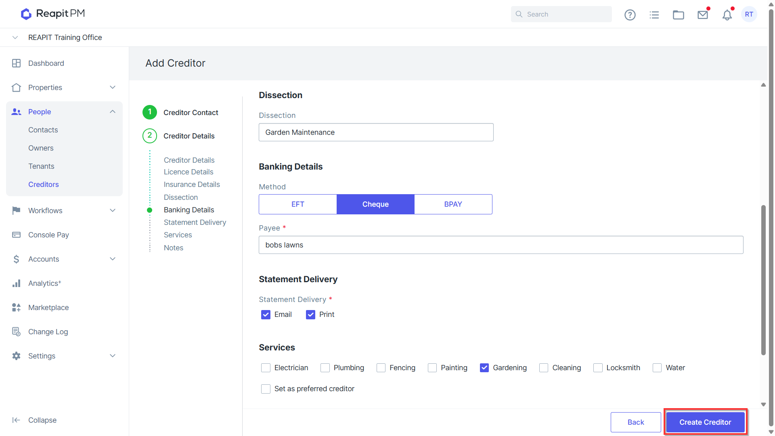Open the RT user avatar menu

click(x=749, y=14)
